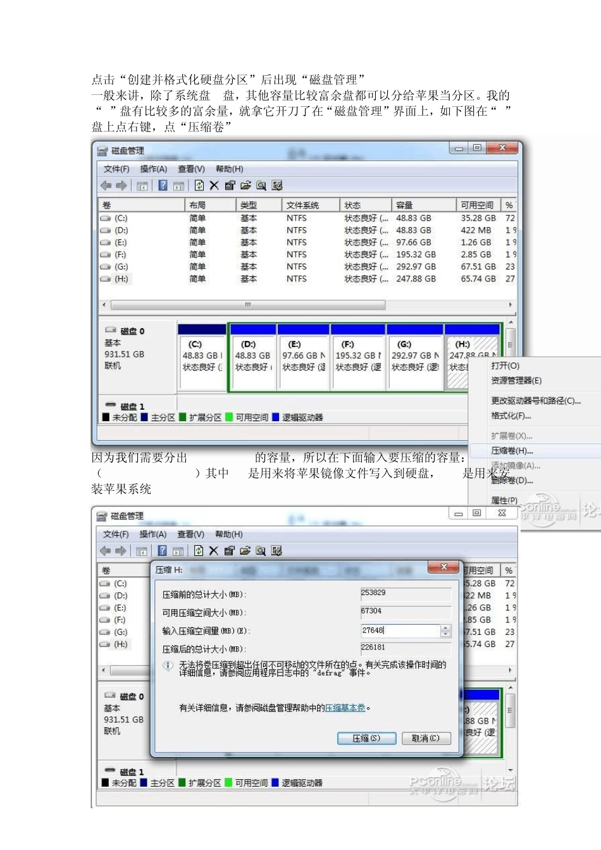Click volume list right scroll arrow in context-menu window
Image resolution: width=601 pixels, height=850 pixels.
coord(511,305)
